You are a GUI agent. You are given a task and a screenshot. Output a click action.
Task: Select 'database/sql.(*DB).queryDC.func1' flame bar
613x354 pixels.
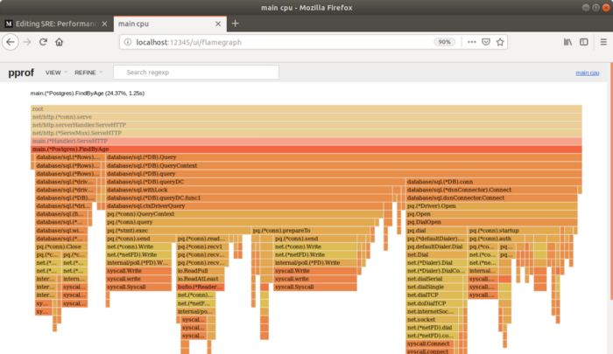click(x=249, y=198)
